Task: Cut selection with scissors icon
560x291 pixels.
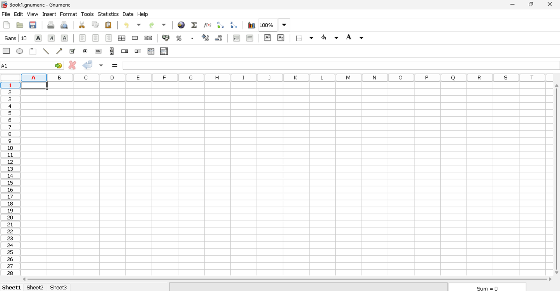Action: [82, 25]
